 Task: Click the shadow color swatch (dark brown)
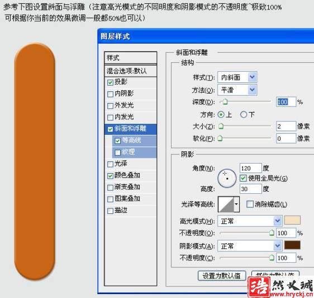[292, 245]
